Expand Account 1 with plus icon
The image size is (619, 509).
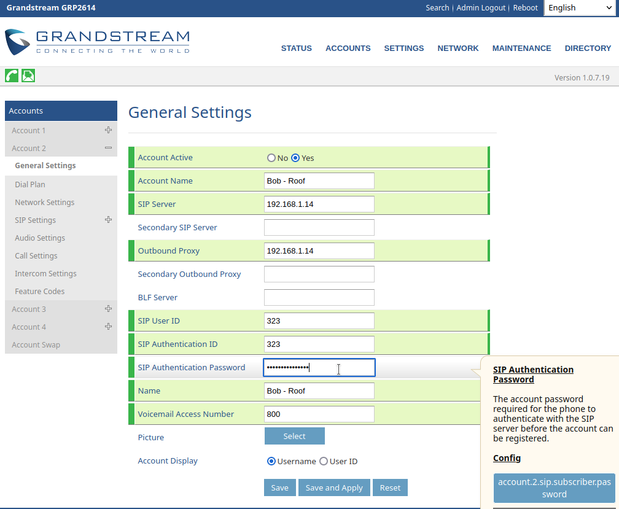tap(108, 130)
